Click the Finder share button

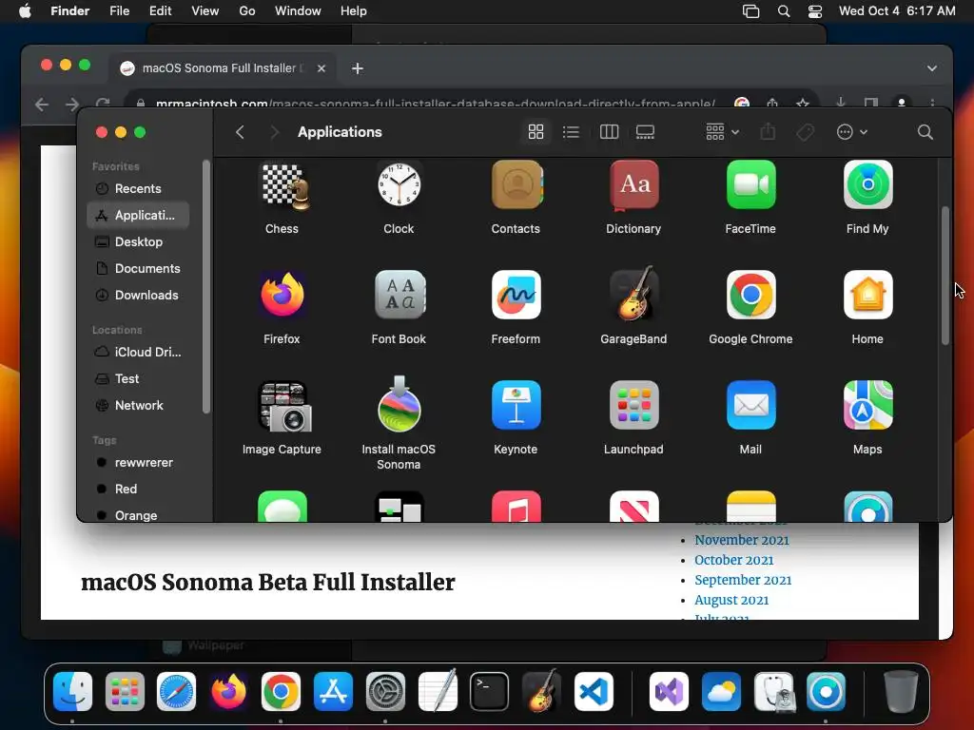coord(768,131)
